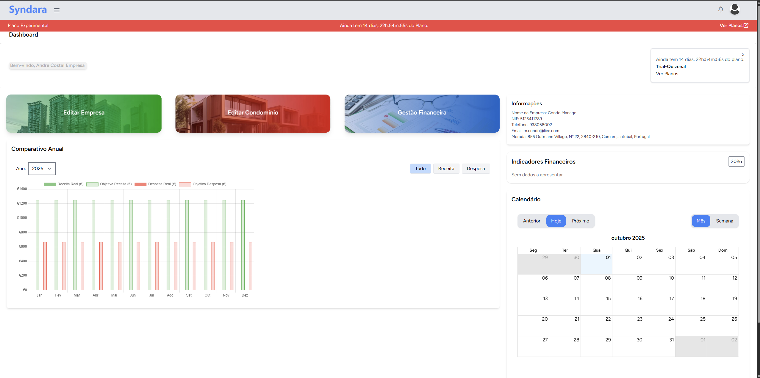The height and width of the screenshot is (378, 760).
Task: Open the hamburger menu next to Syndara
Action: (57, 10)
